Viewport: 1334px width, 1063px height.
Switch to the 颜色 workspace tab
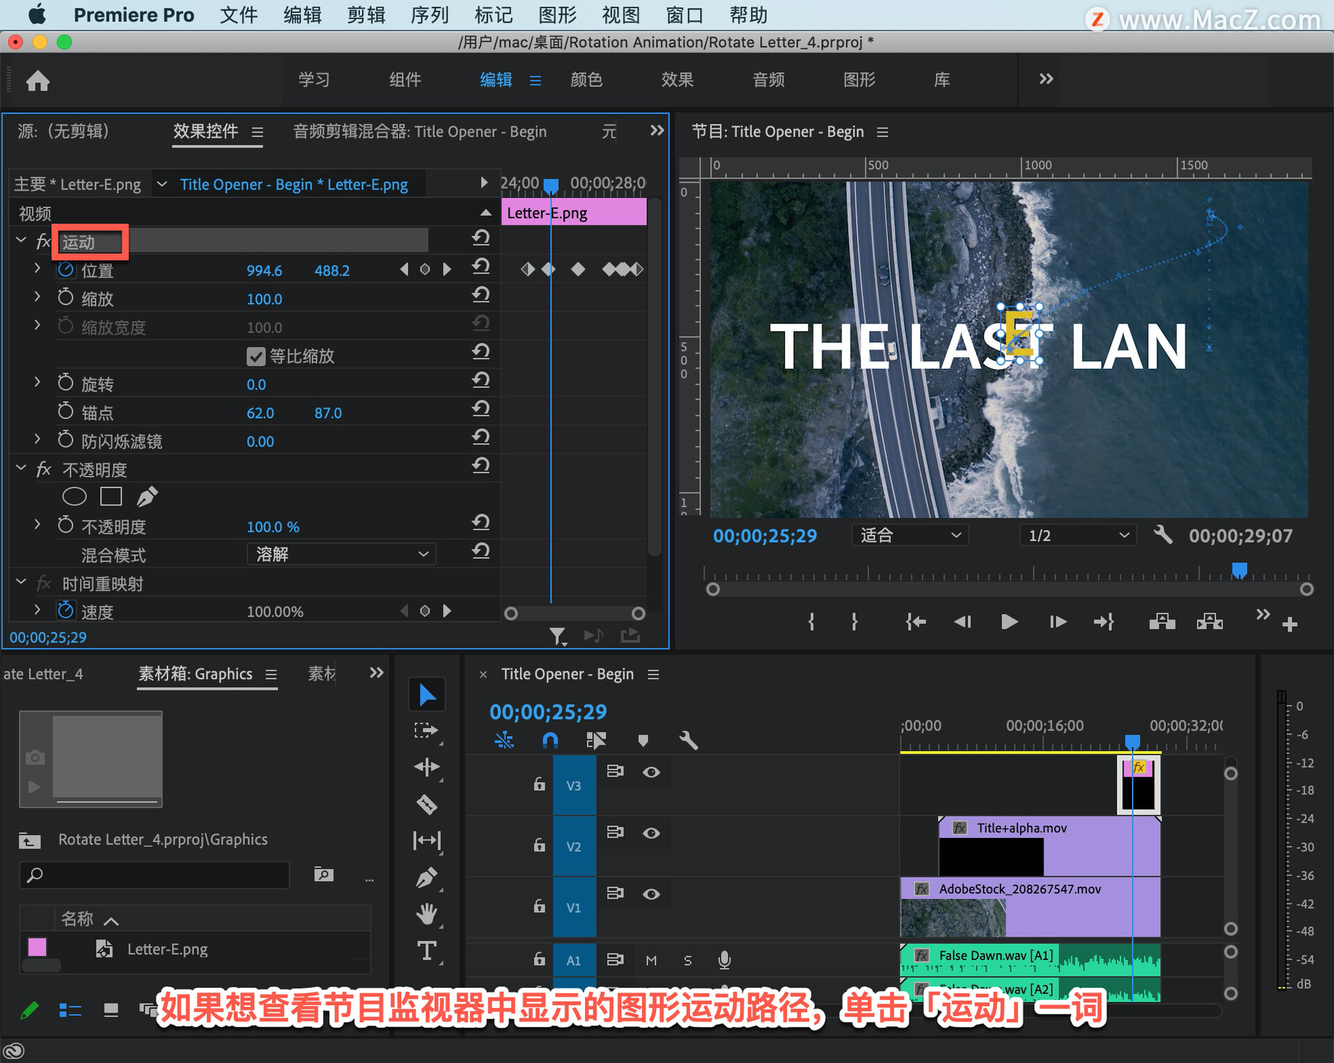(x=586, y=80)
